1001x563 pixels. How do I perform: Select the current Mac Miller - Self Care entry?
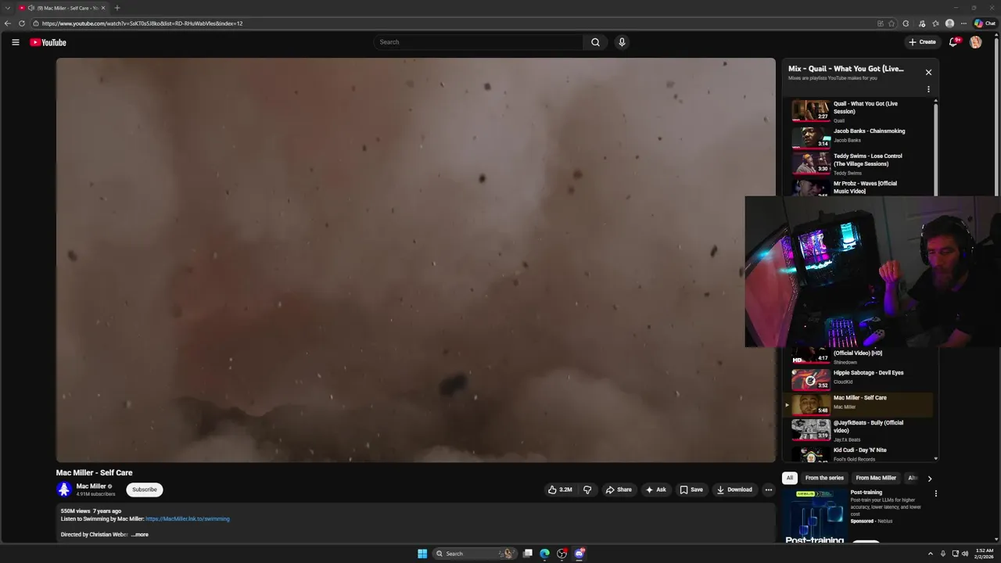(x=859, y=404)
